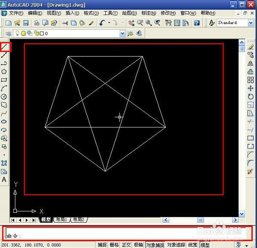Screen dimensions: 257x248
Task: Open the undo history dropdown arrow
Action: (109, 23)
